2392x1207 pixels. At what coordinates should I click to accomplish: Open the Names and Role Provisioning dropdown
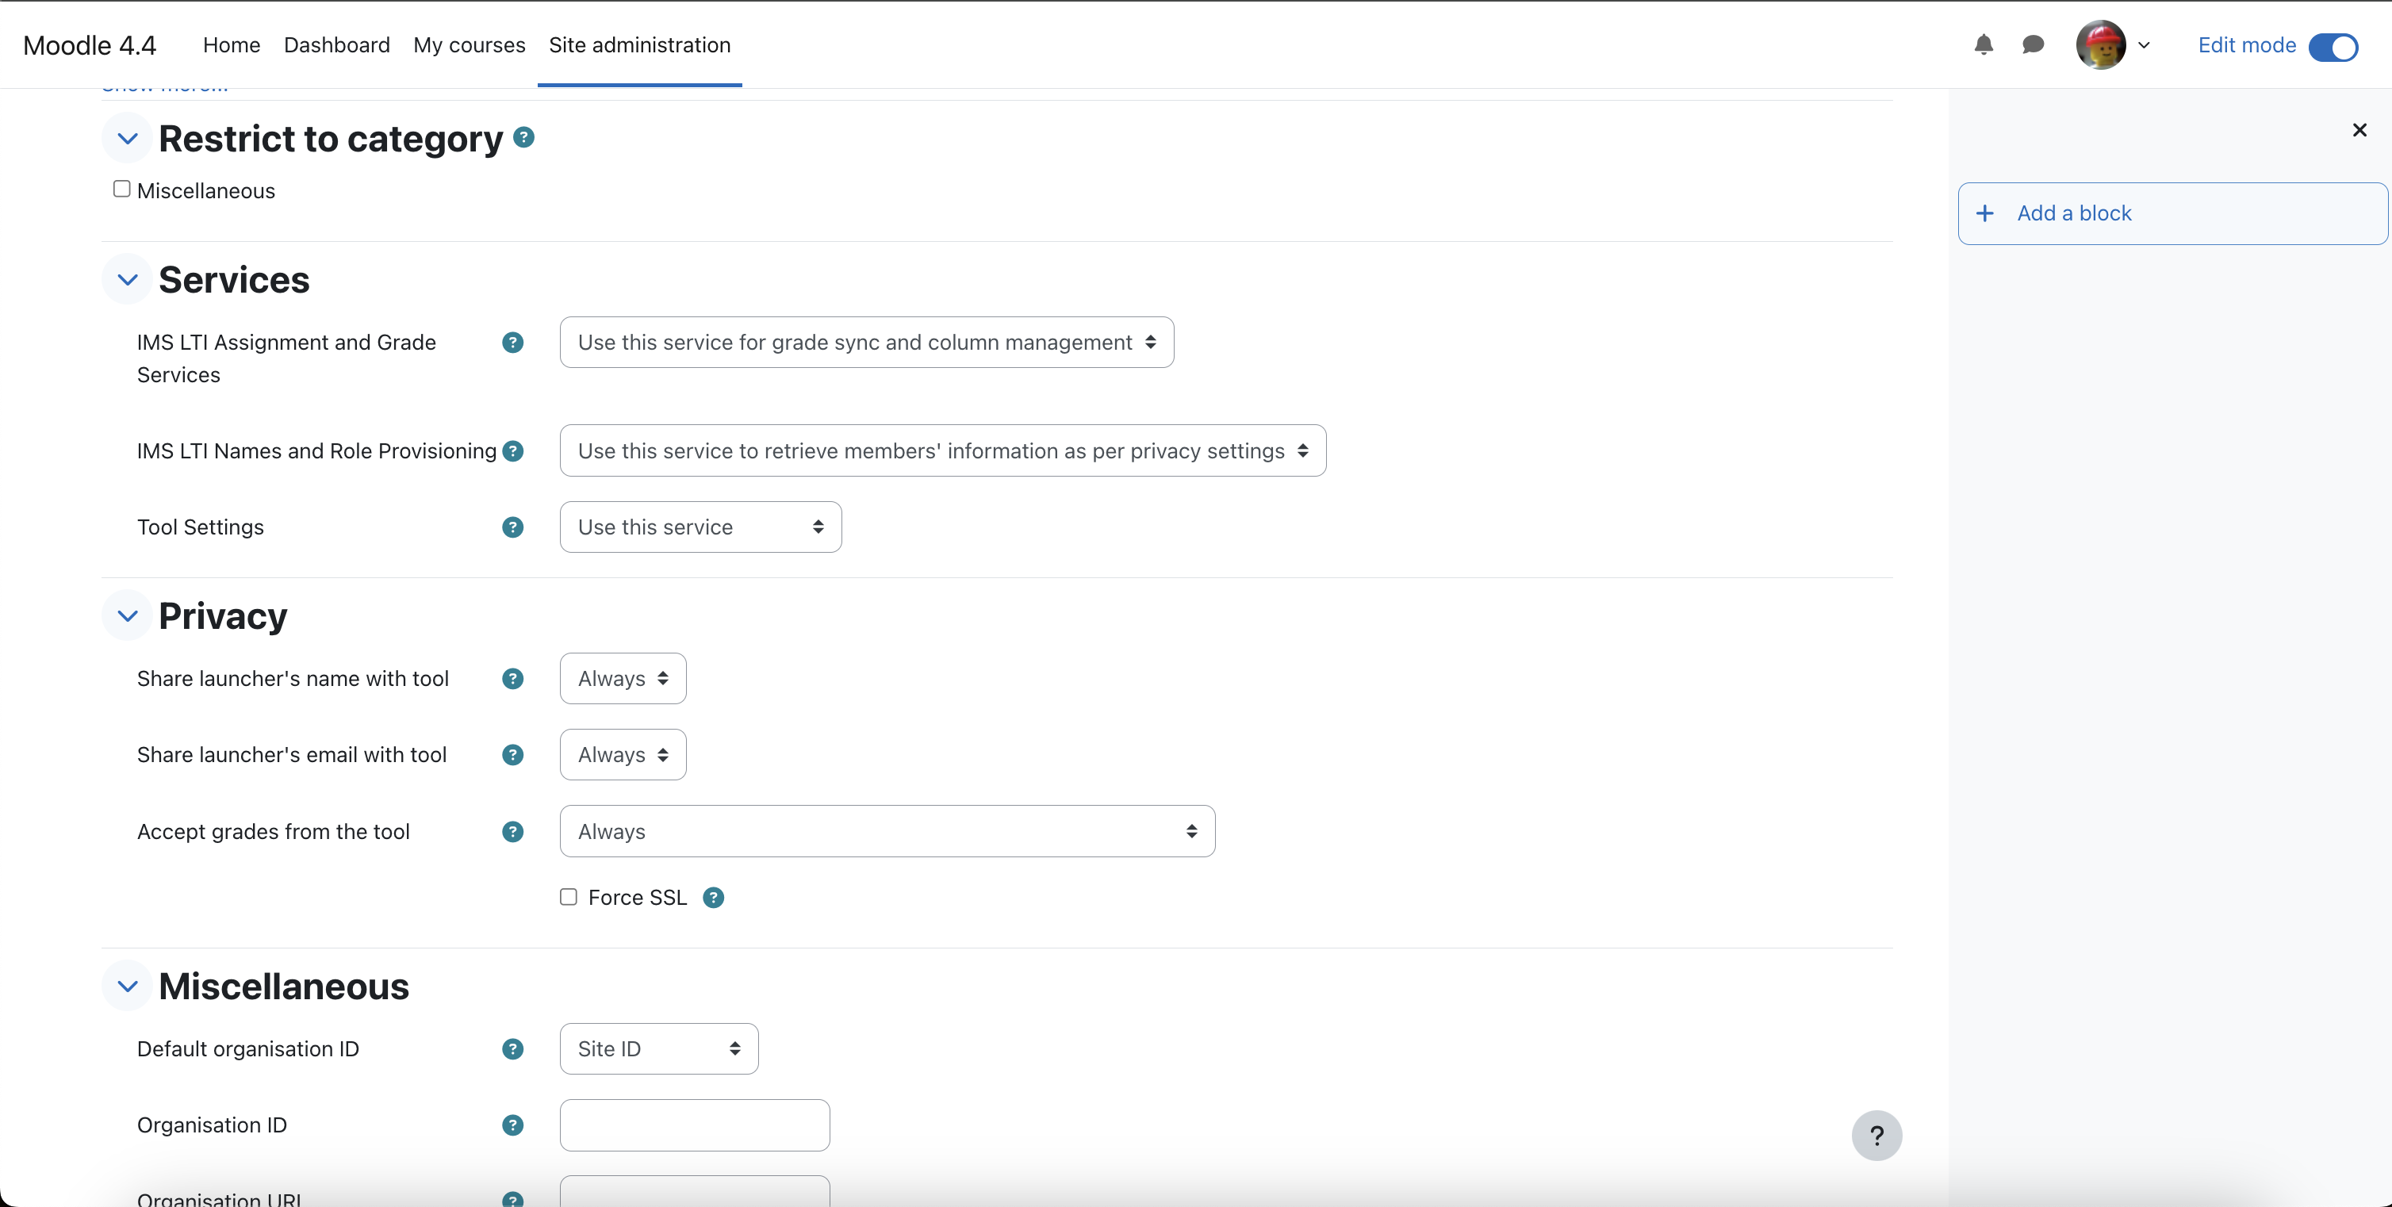[x=942, y=451]
